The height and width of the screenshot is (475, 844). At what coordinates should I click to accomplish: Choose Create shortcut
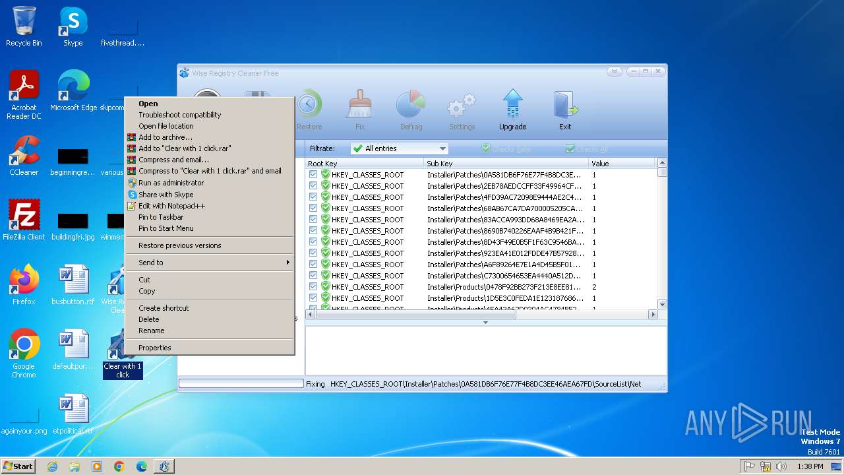click(210, 308)
